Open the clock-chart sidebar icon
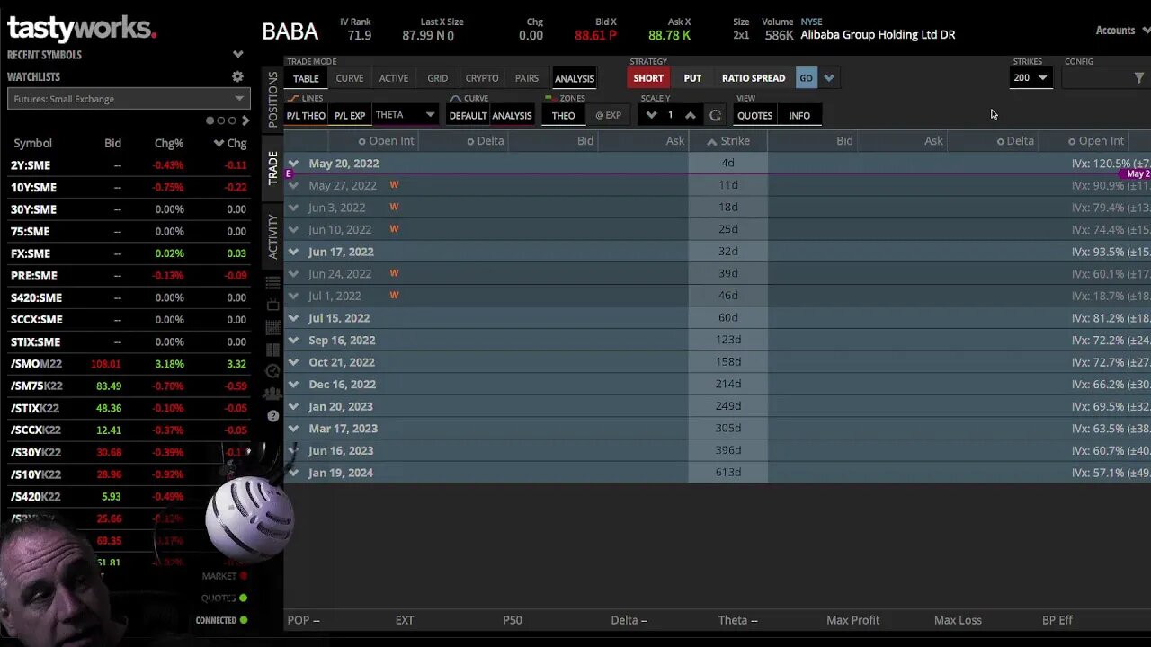1151x647 pixels. (273, 371)
